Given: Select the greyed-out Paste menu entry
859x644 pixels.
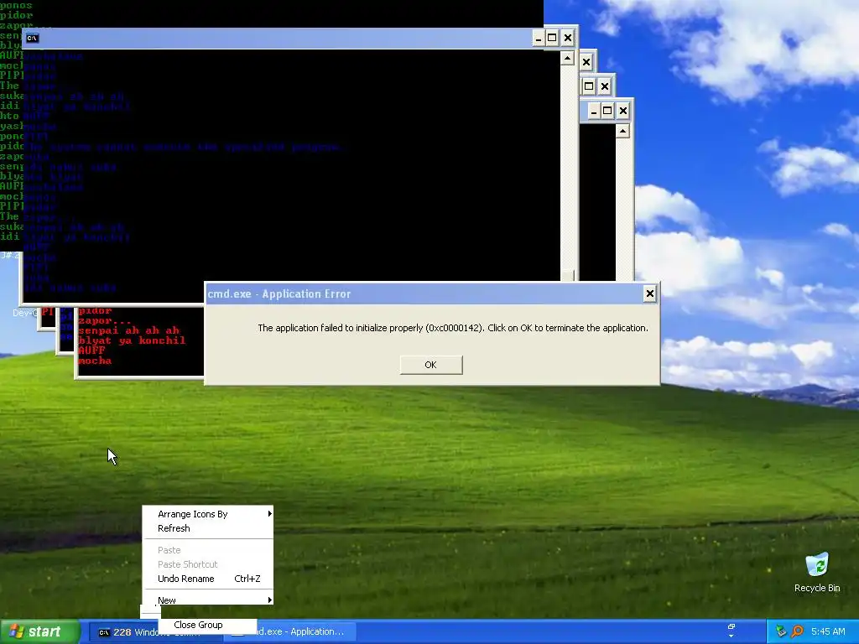Looking at the screenshot, I should 208,550.
